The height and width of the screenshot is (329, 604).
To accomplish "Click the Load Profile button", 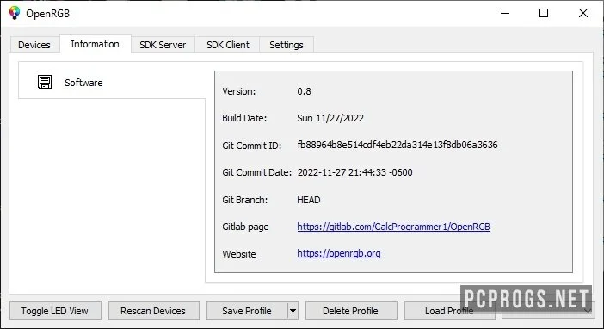I will [449, 311].
